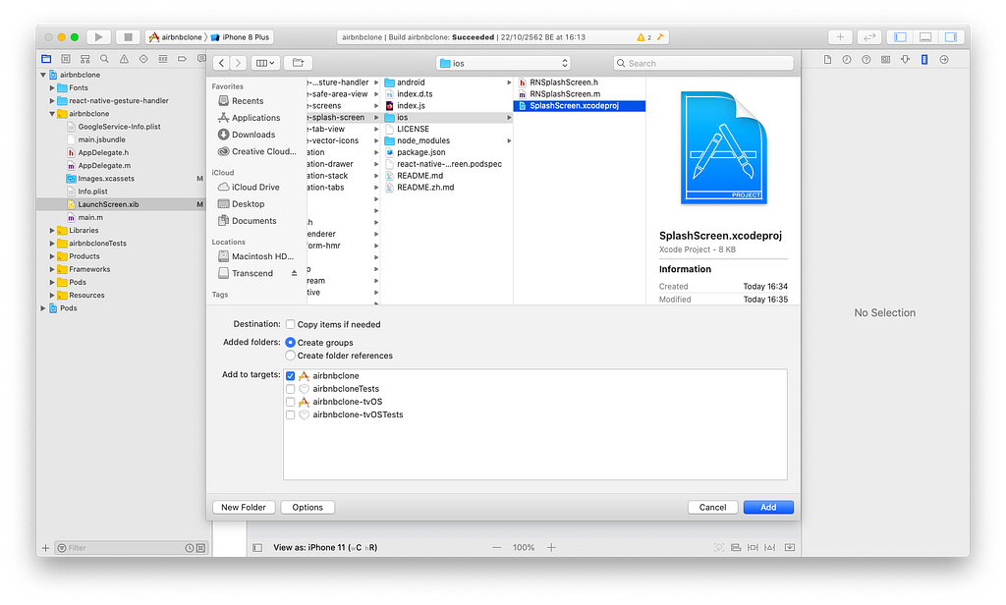Expand the android folder arrow
This screenshot has height=605, width=1006.
pyautogui.click(x=509, y=82)
